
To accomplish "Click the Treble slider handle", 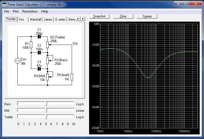I will [x=46, y=117].
